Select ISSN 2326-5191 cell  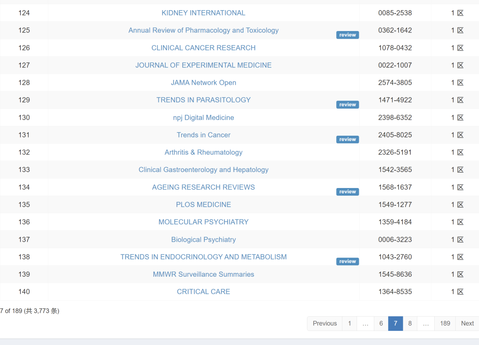tap(395, 153)
